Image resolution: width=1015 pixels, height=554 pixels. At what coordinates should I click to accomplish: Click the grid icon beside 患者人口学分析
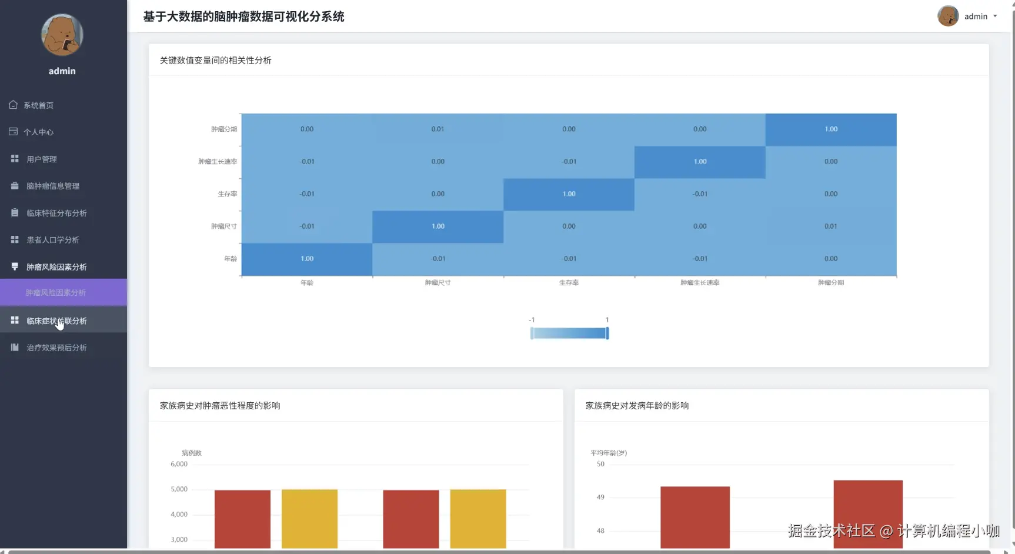(x=15, y=239)
